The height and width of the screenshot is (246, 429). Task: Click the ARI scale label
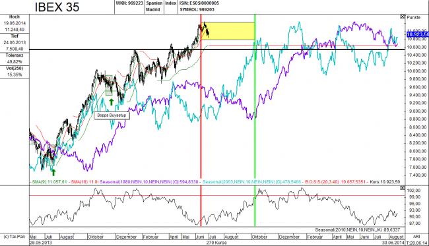click(x=416, y=237)
